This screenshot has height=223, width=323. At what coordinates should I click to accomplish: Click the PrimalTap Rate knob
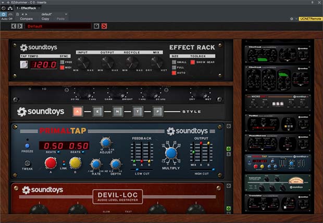pos(96,164)
